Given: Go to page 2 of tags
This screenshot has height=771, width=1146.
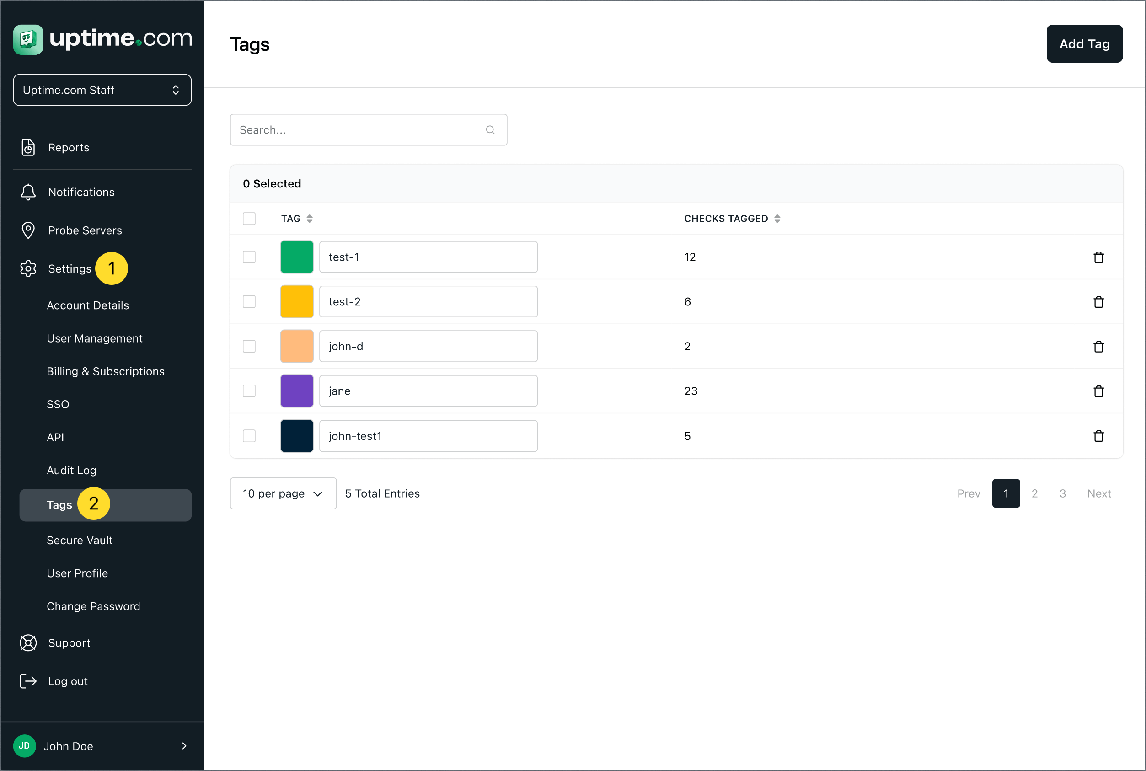Looking at the screenshot, I should pos(1034,493).
